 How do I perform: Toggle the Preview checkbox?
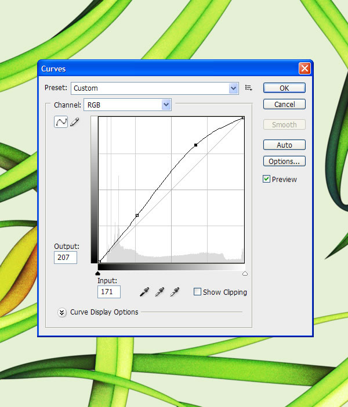266,179
